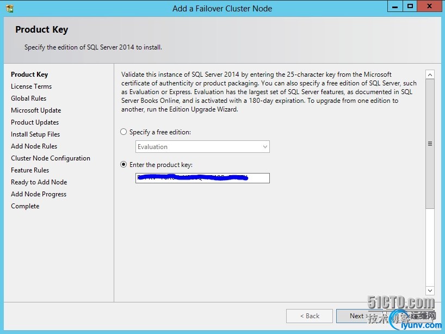
Task: Click the product key input field
Action: 202,178
